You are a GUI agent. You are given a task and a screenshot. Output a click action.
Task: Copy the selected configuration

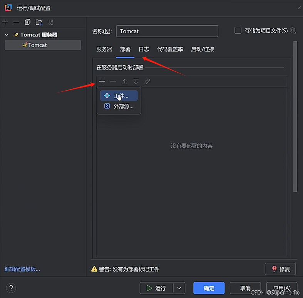27,22
